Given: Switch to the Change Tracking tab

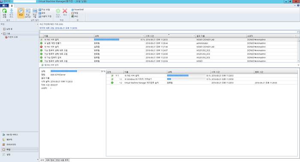Looking at the screenshot, I should click(62, 160).
